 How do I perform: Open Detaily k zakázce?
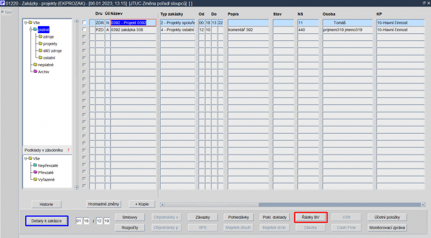47,221
